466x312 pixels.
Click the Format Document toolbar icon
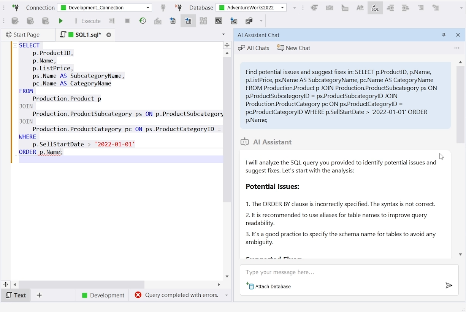coord(314,8)
